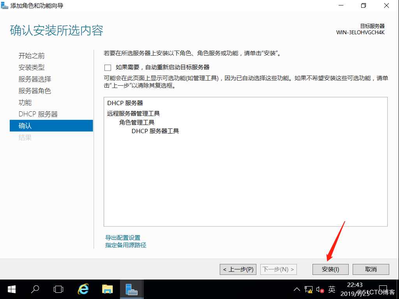Switch input language 英 indicator
Viewport: 399px width, 299px height.
tap(332, 289)
